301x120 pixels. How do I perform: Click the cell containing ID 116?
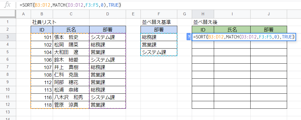[x=42, y=97]
